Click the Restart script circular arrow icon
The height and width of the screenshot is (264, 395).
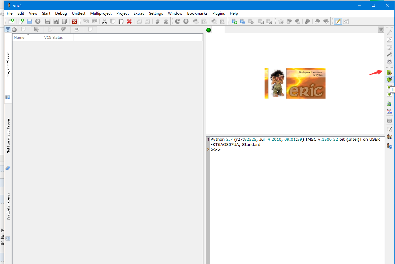coord(177,21)
